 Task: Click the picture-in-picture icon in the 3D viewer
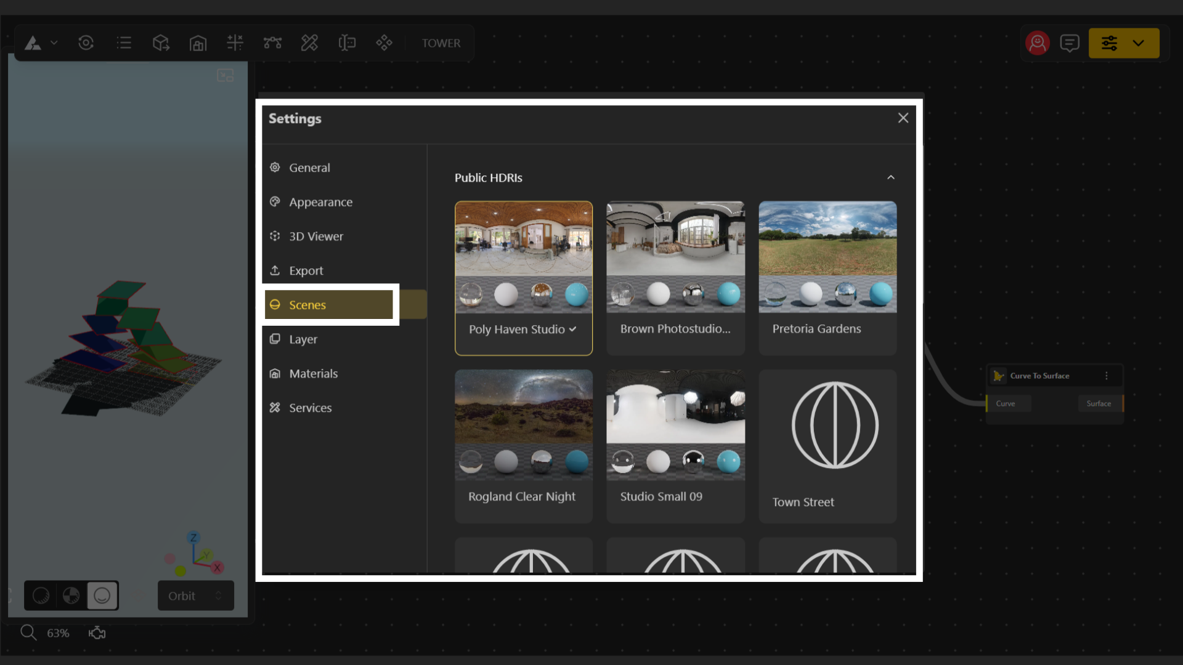(x=226, y=76)
